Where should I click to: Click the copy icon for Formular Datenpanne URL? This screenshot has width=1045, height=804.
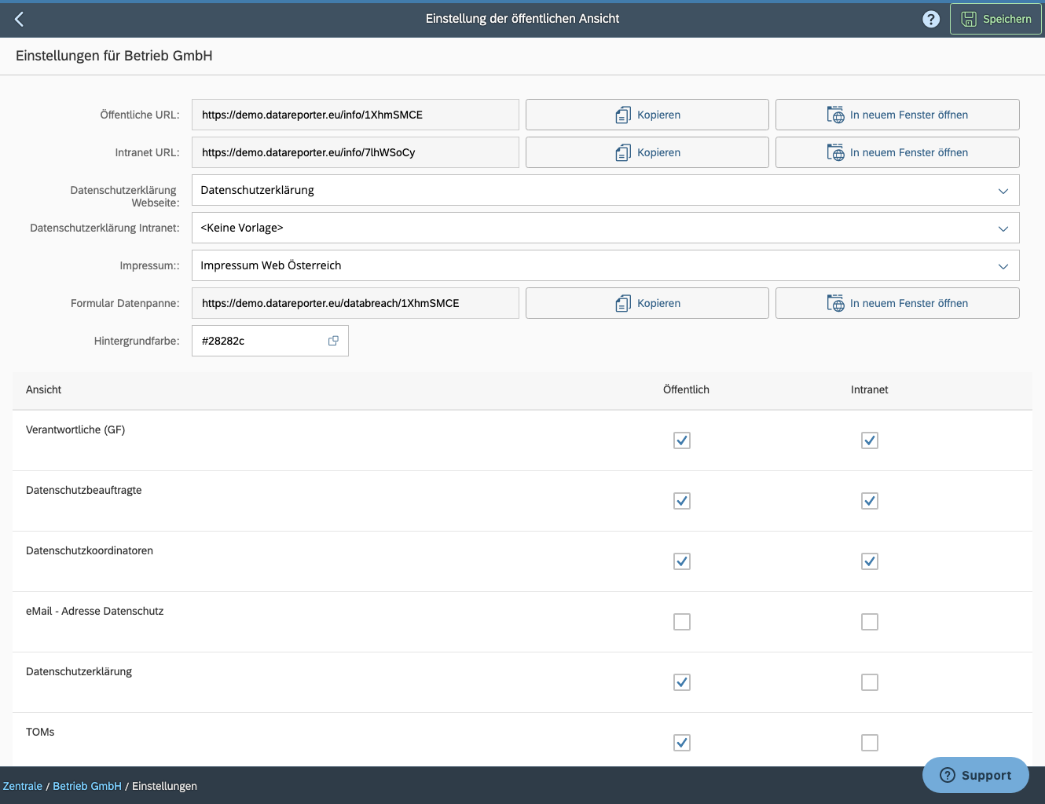pyautogui.click(x=622, y=303)
